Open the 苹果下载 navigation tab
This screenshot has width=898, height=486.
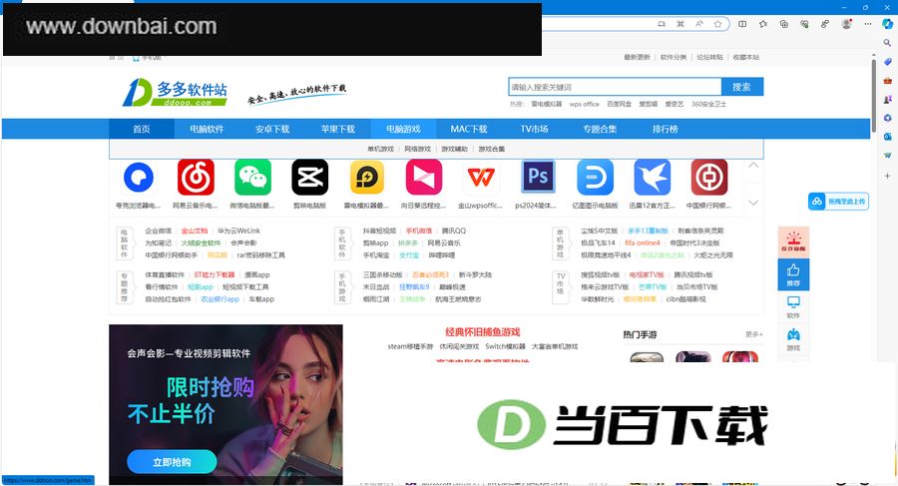pos(338,129)
